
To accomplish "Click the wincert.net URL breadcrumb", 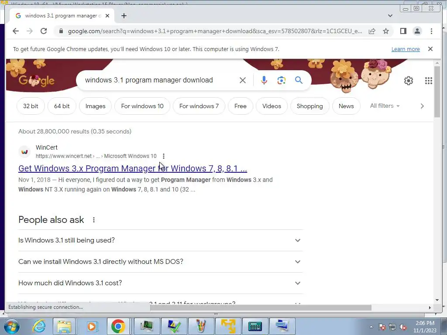I will click(x=96, y=156).
